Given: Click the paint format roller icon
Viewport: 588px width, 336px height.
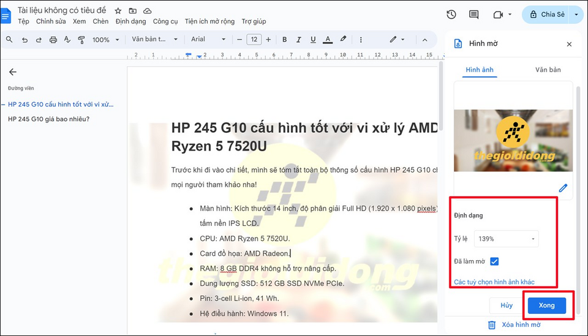Looking at the screenshot, I should (81, 40).
